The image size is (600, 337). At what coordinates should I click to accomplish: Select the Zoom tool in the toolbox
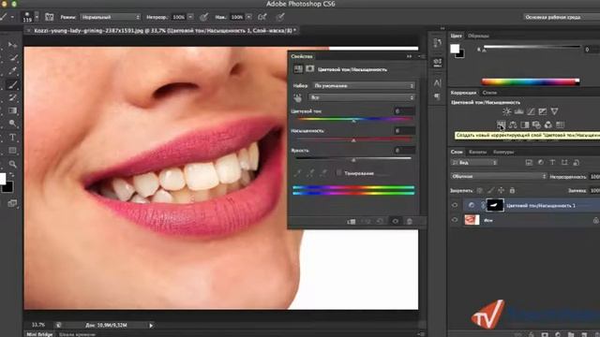point(12,164)
